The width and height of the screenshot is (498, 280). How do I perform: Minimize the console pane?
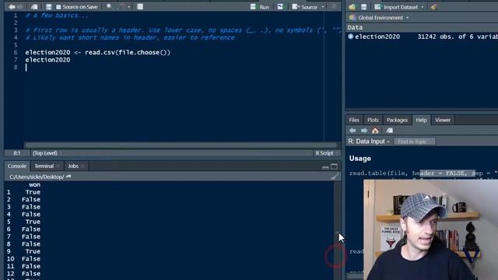point(325,167)
